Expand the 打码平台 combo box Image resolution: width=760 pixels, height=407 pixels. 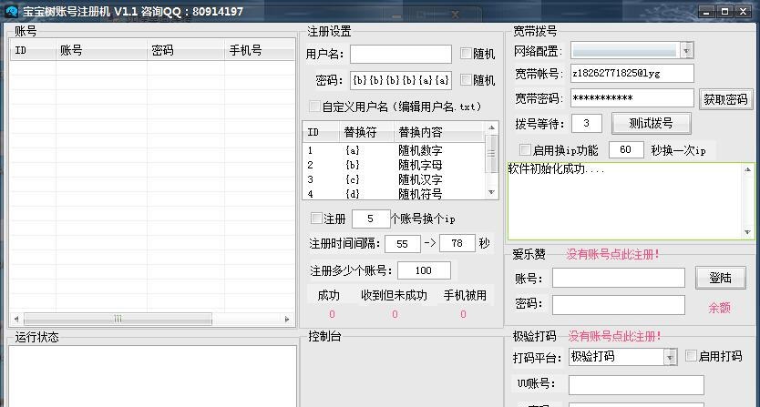pos(670,357)
